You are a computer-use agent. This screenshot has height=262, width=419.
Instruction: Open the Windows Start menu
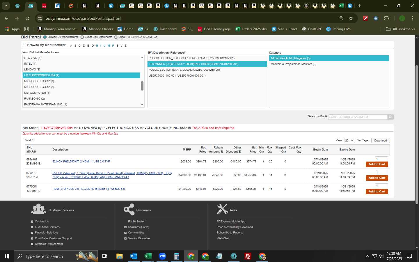pos(7,256)
